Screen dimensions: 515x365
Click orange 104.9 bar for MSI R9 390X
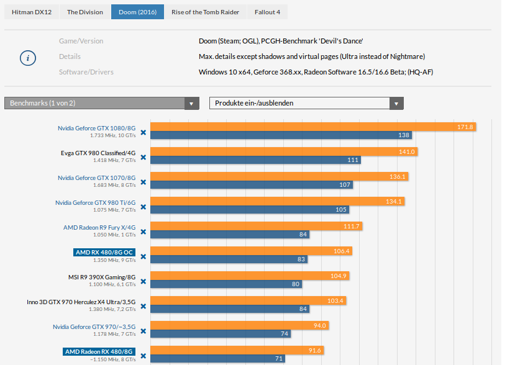[x=250, y=276]
